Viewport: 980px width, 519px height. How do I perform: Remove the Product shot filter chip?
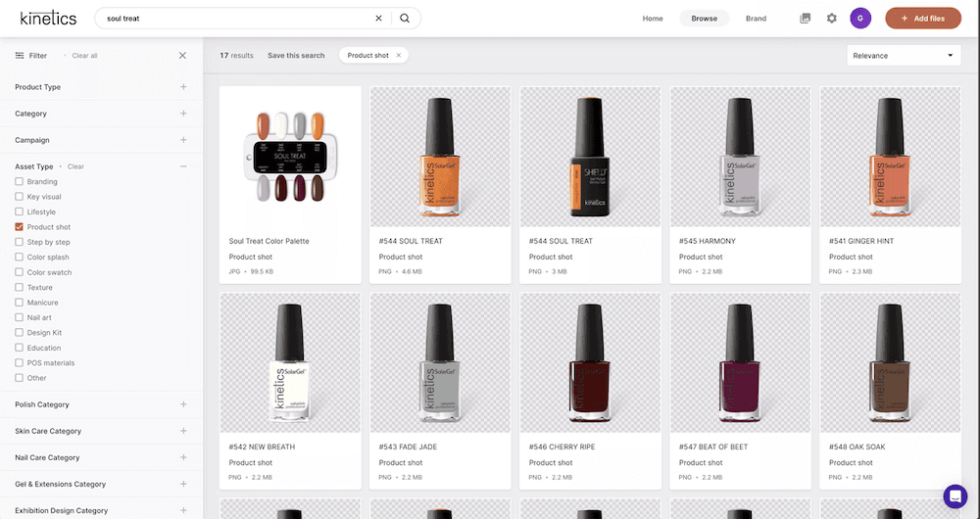point(399,56)
